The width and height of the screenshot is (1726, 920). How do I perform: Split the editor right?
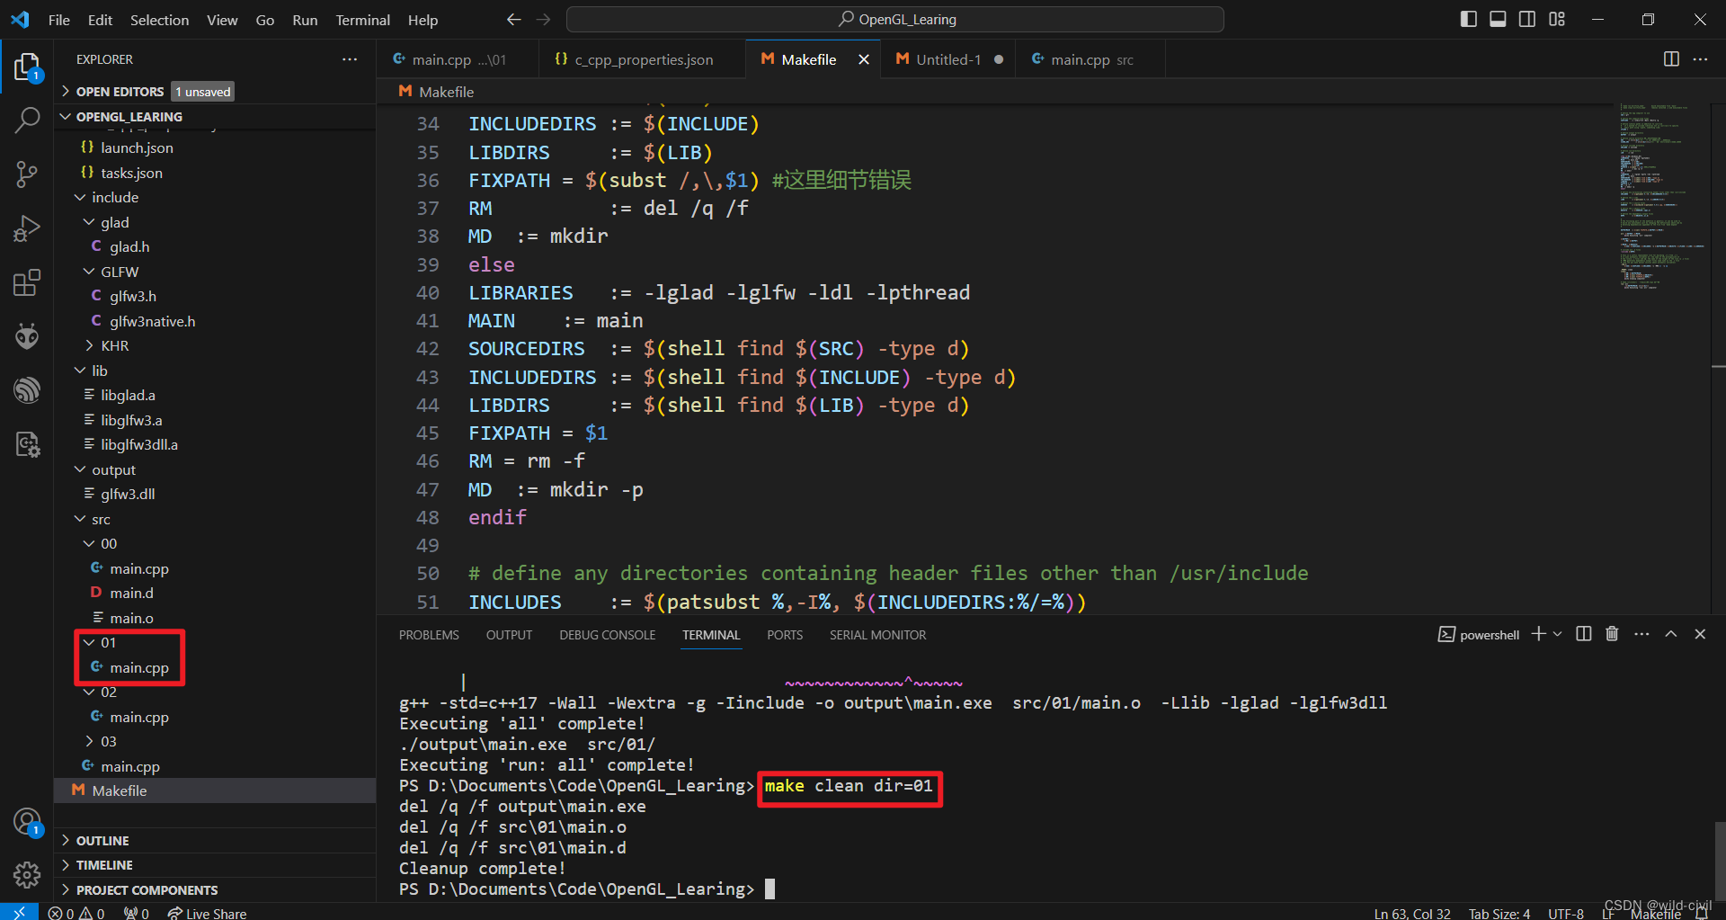[x=1671, y=58]
